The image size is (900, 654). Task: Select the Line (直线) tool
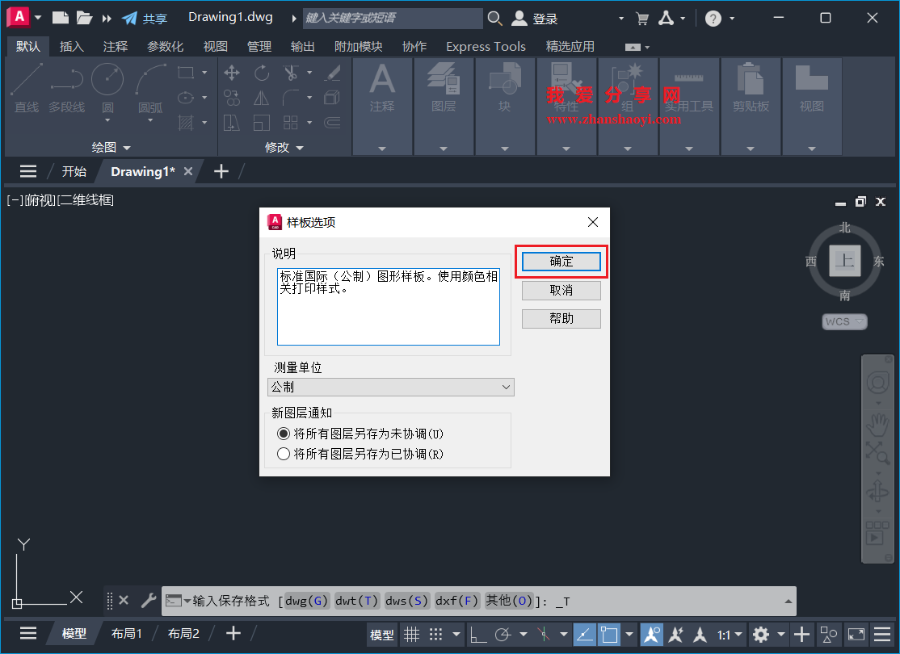tap(27, 88)
